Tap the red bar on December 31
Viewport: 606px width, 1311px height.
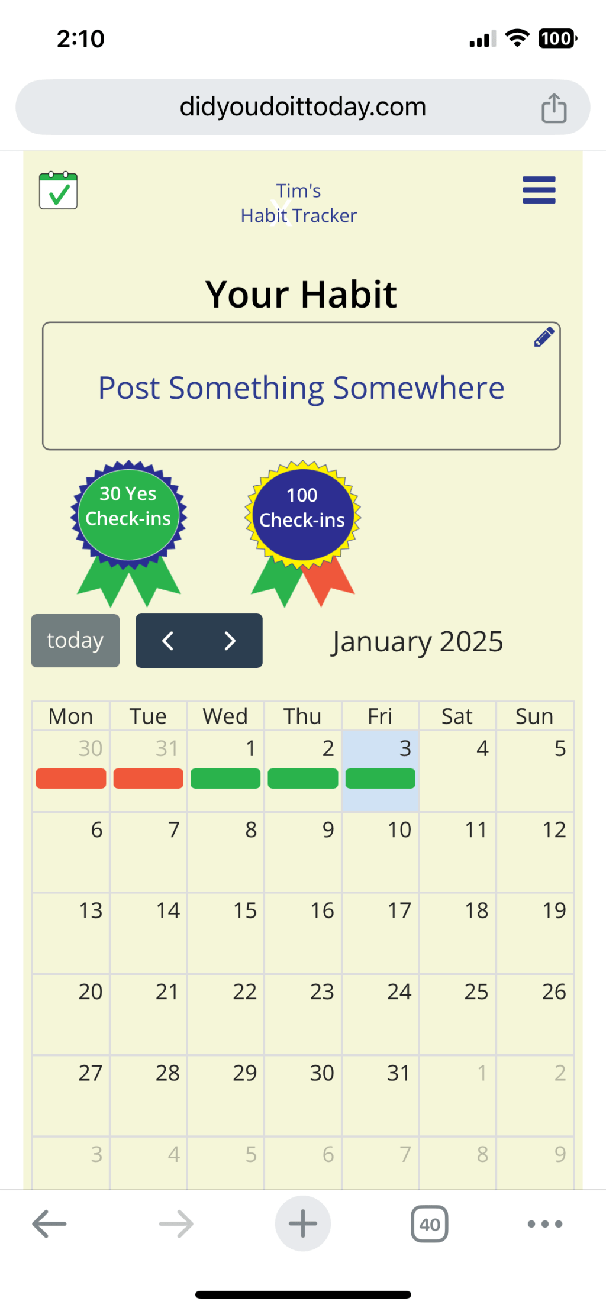148,779
